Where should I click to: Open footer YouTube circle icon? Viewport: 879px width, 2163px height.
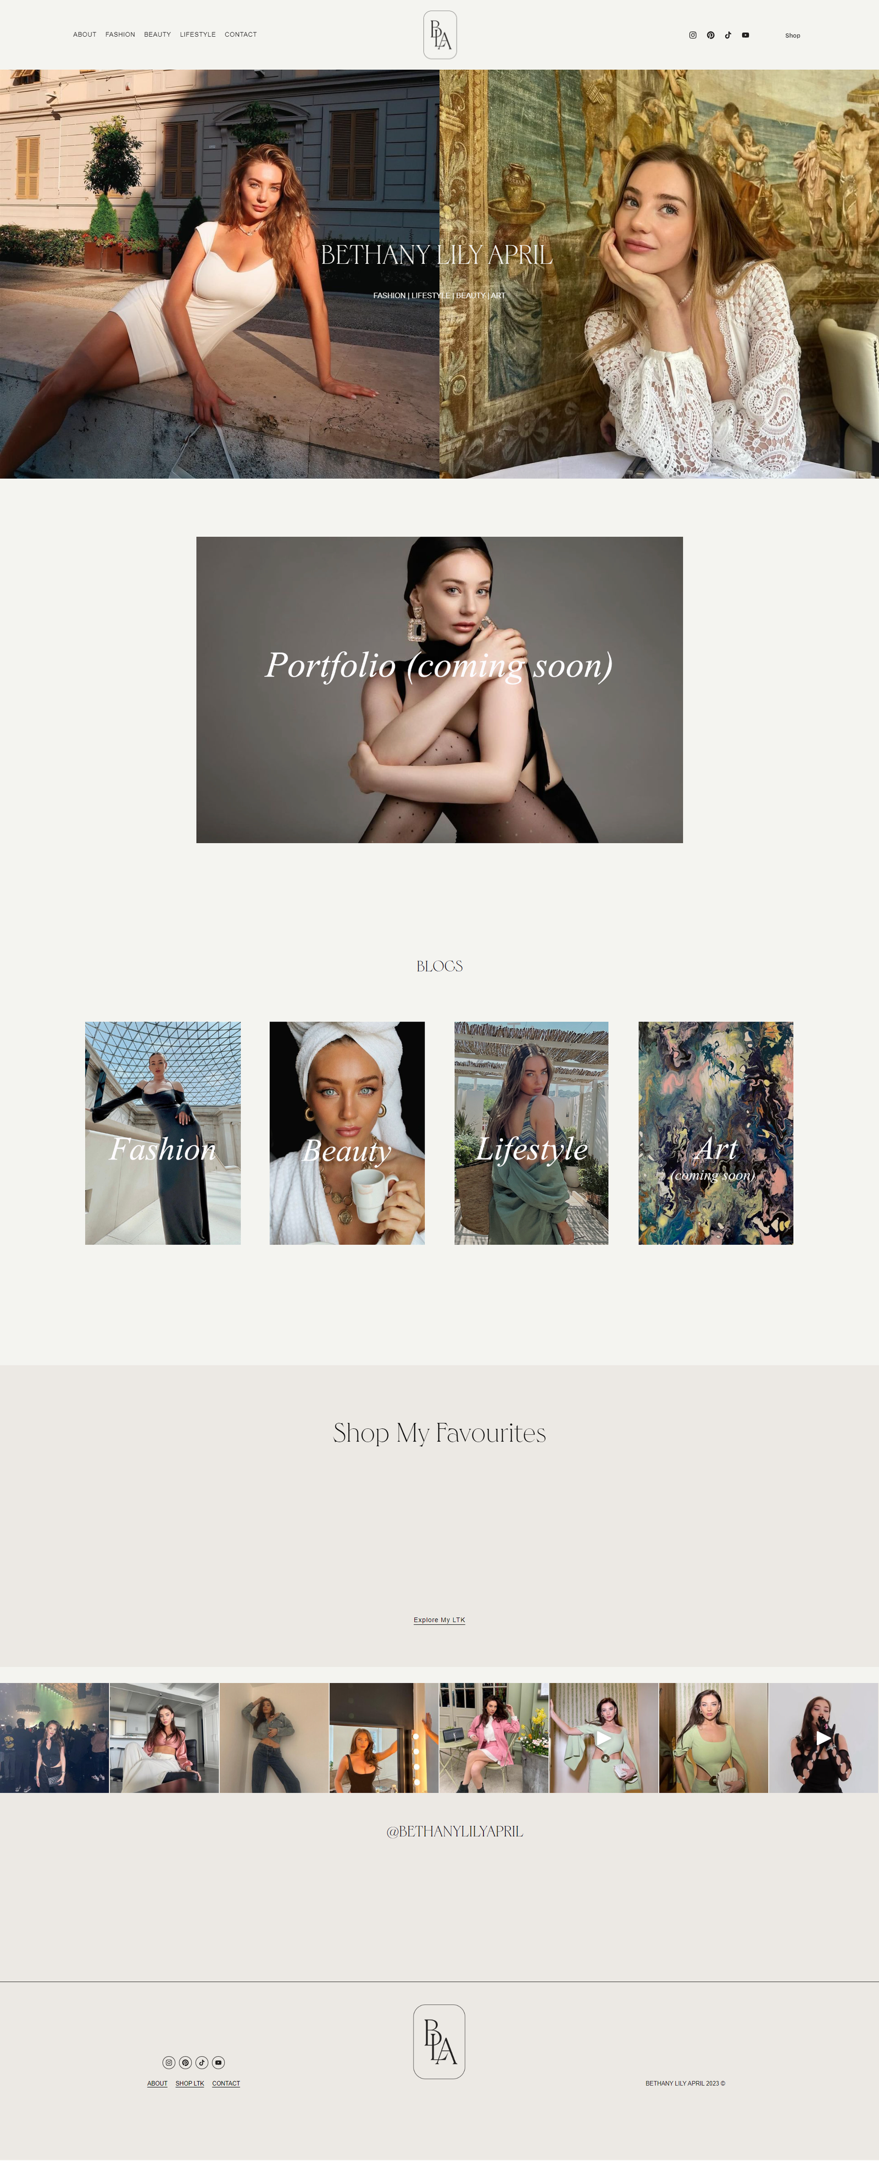tap(218, 2062)
